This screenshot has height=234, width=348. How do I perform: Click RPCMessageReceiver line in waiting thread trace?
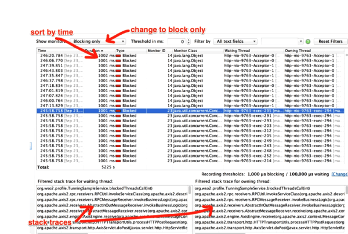112,200
